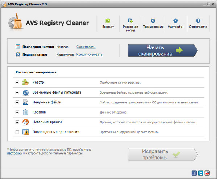Click the description 'Данные в Корзине.'
Viewport: 217px width, 179px height.
pyautogui.click(x=113, y=112)
